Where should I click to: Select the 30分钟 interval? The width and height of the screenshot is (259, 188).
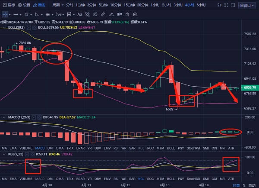click(x=142, y=5)
